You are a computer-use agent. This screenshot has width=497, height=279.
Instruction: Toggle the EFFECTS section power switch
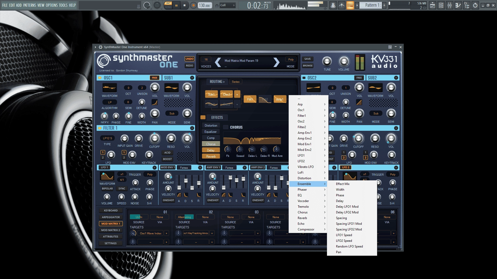203,117
